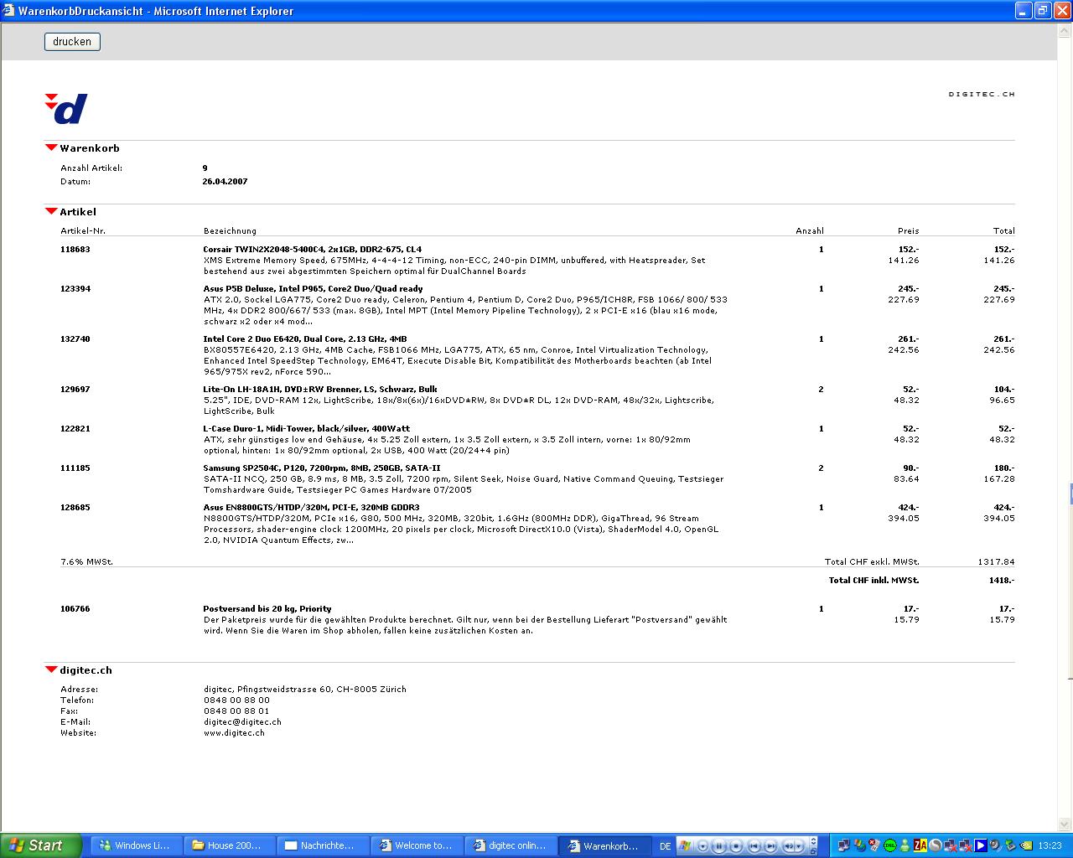1073x858 pixels.
Task: Switch to 'digitec onlin...' taskbar window
Action: pyautogui.click(x=510, y=845)
